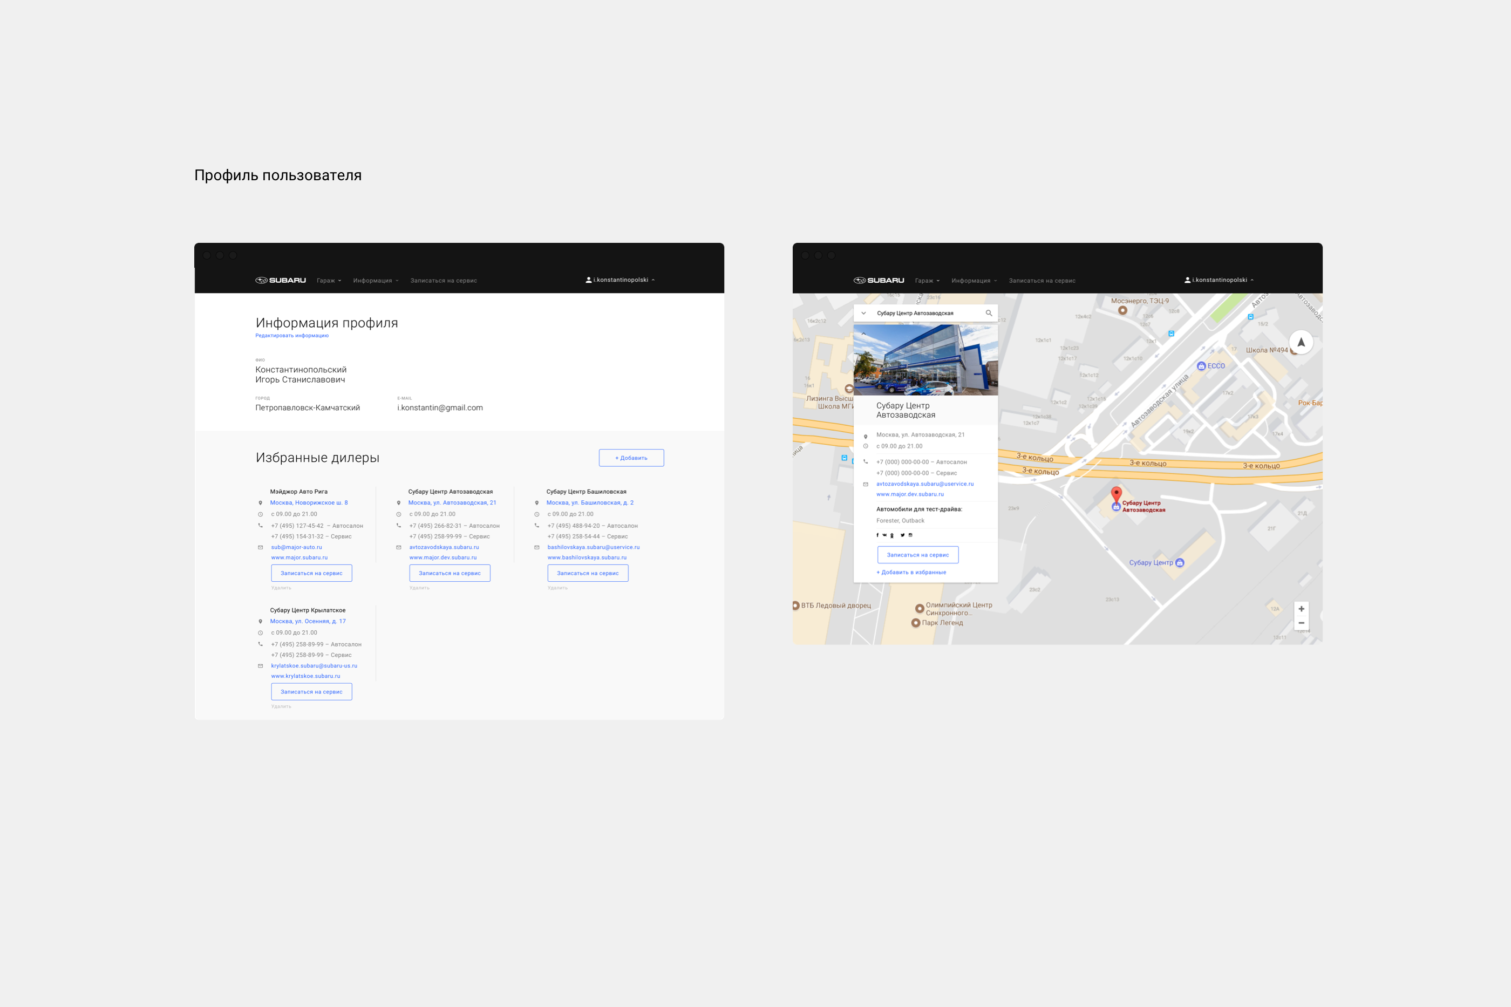Click Записаться на сервис under Субару Центр Башиловская
1511x1007 pixels.
588,573
